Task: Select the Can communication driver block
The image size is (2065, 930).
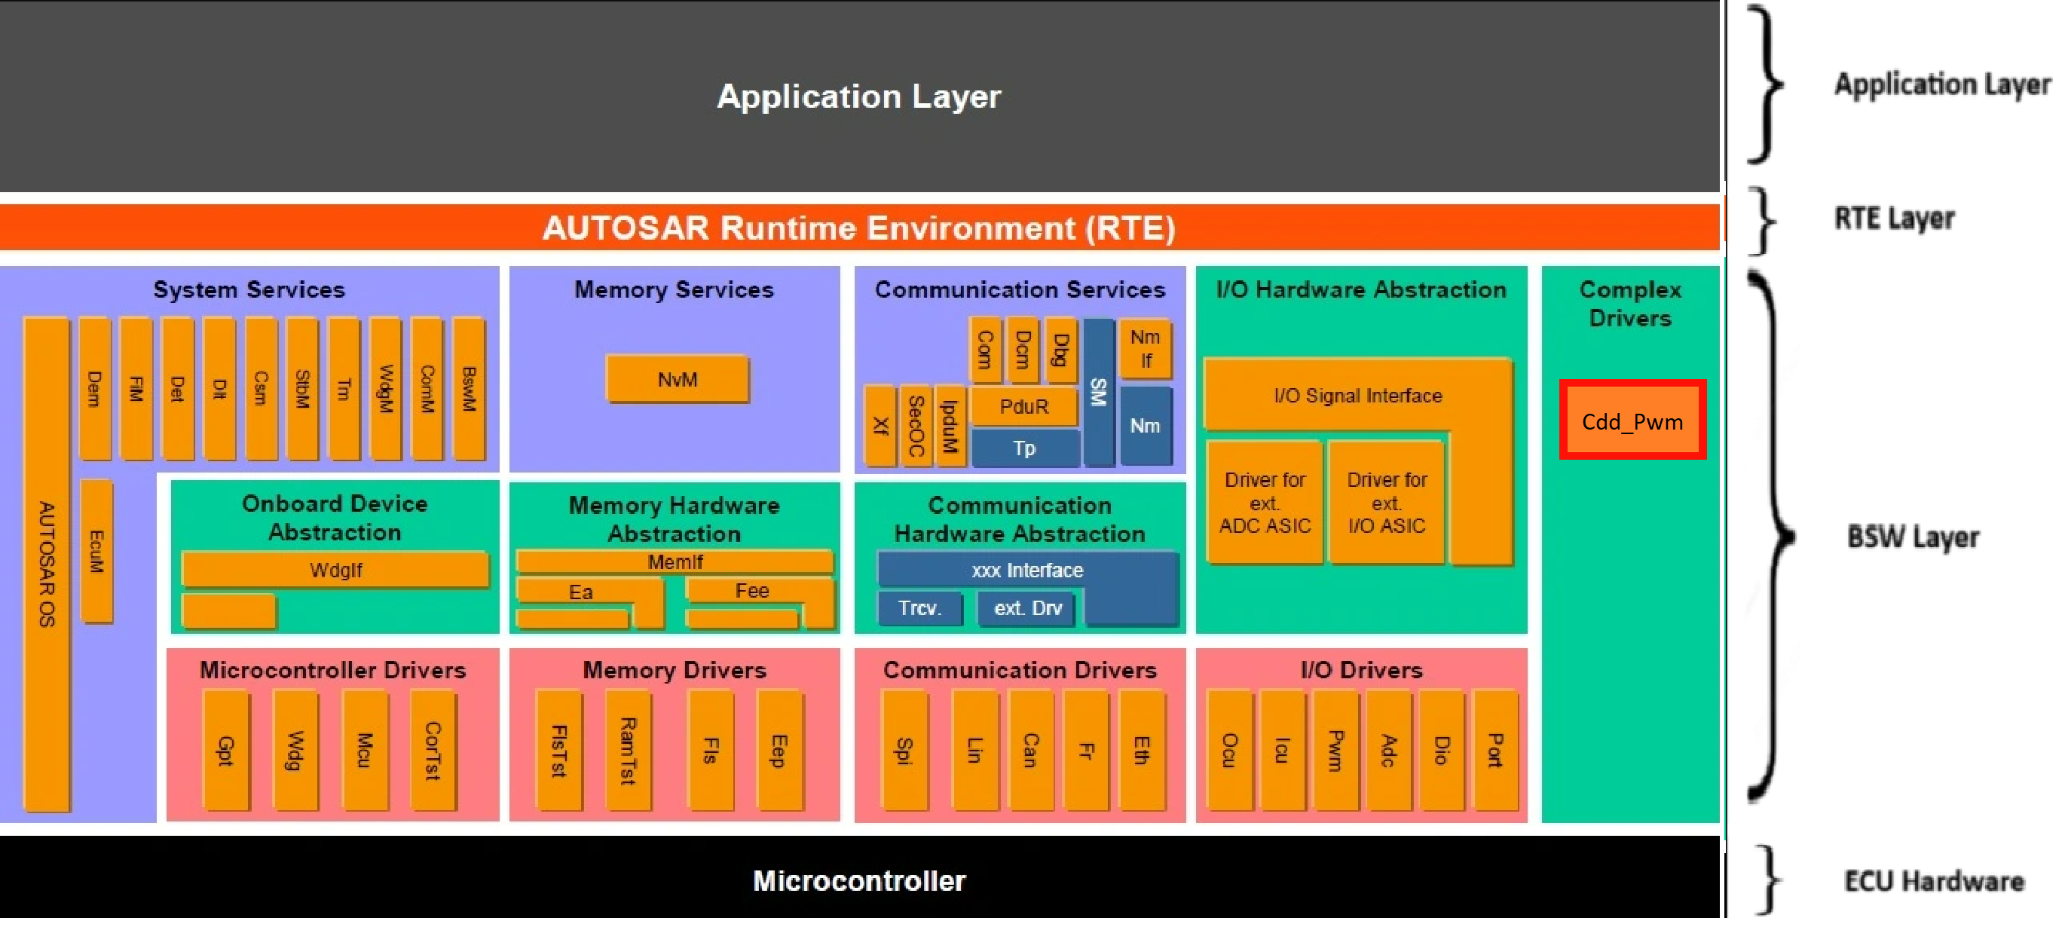Action: 1030,750
